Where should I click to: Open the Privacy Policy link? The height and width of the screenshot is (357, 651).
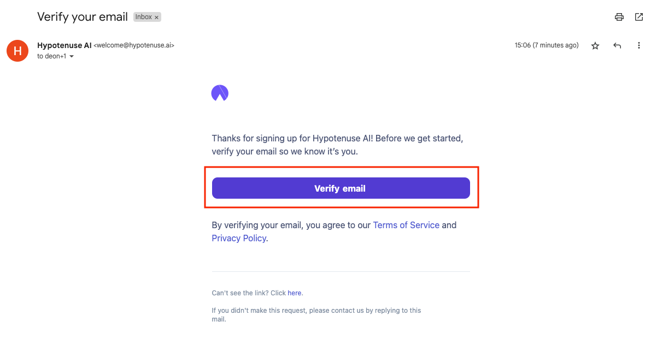(239, 238)
